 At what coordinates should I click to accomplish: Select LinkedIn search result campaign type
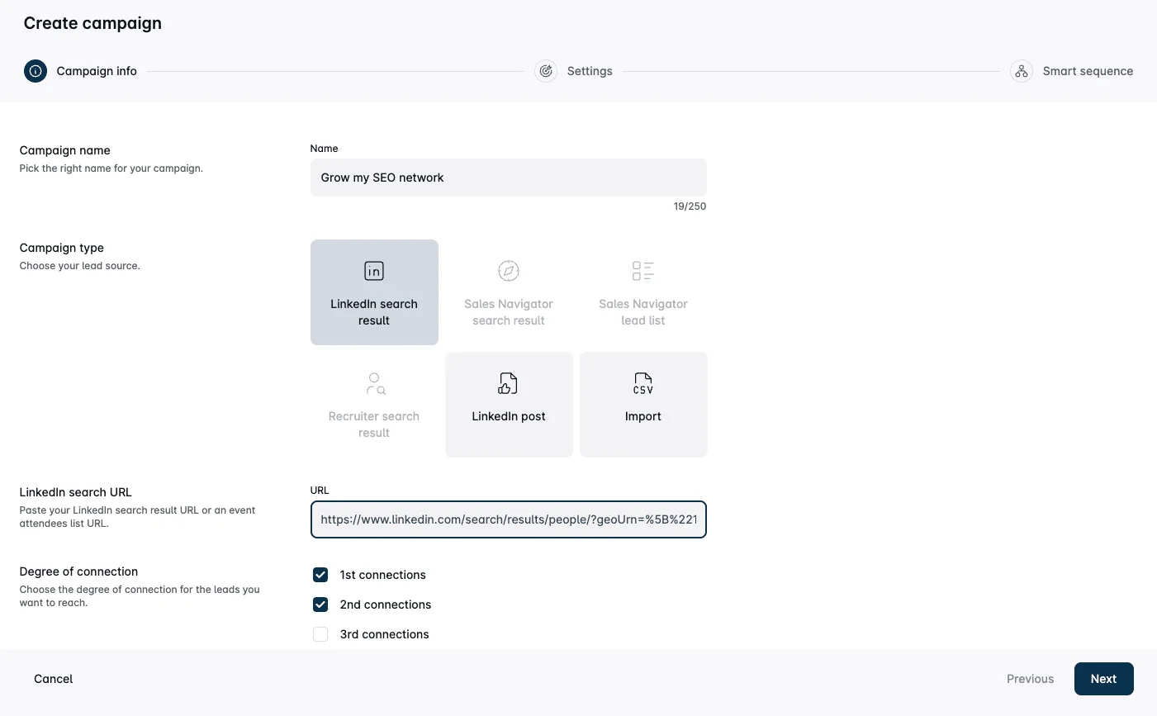[374, 292]
